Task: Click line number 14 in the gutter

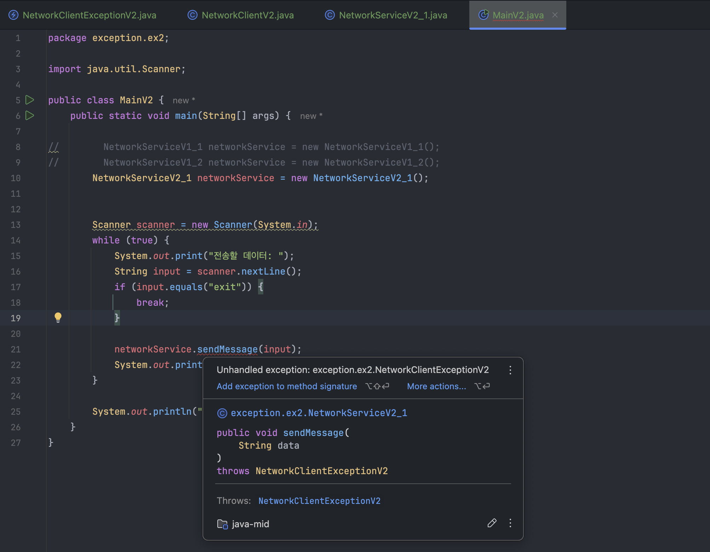Action: [16, 241]
